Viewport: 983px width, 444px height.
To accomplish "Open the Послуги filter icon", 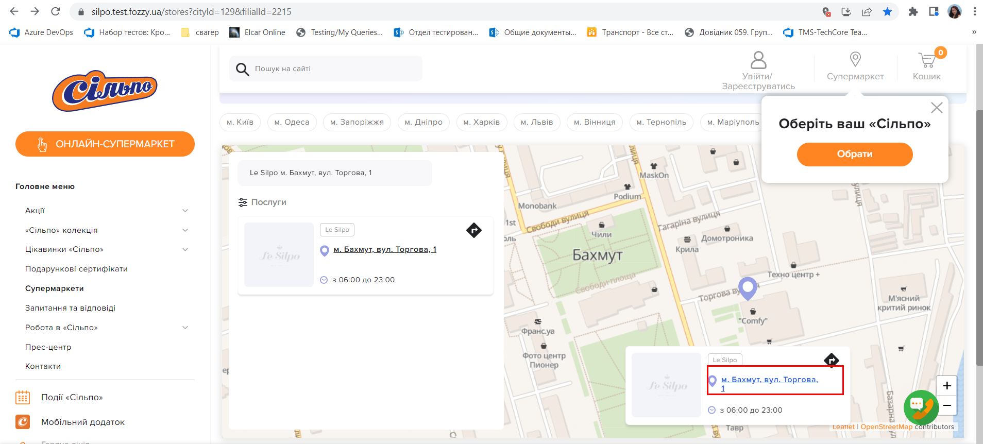I will 243,202.
